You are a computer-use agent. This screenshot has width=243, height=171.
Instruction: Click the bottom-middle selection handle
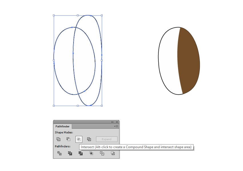(77, 106)
